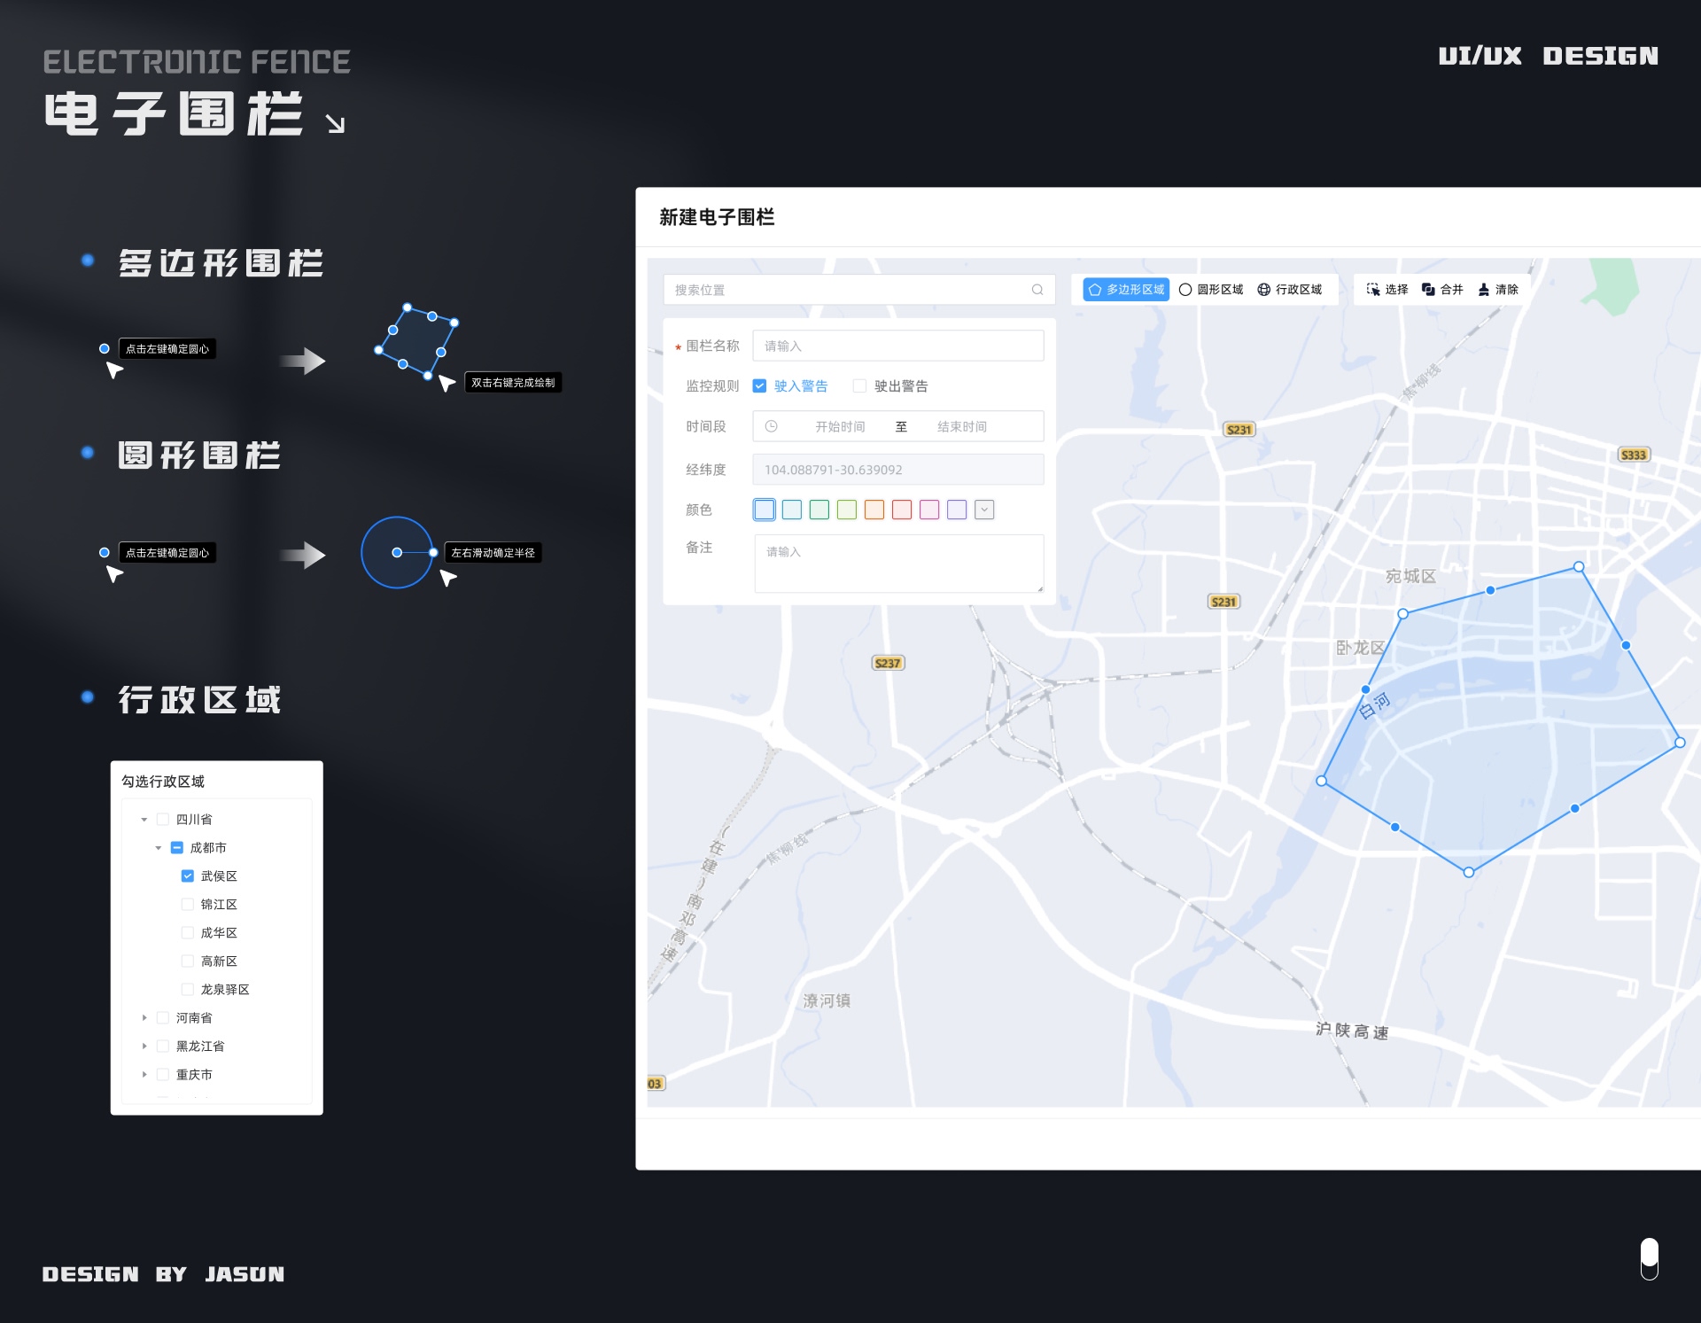Click the clock icon in time range field

(x=771, y=426)
